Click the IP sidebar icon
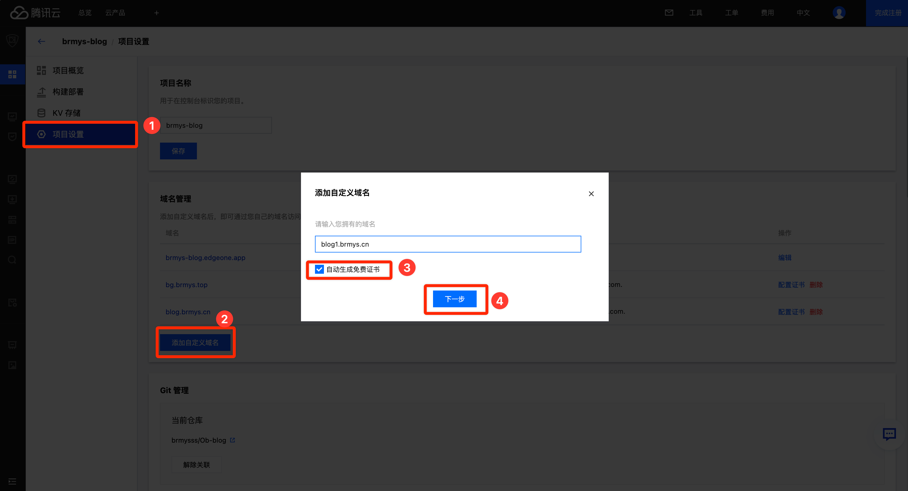Screen dimensions: 908x491 (12, 240)
